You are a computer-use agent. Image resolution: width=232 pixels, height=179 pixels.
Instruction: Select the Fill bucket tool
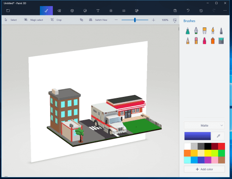coord(221,41)
